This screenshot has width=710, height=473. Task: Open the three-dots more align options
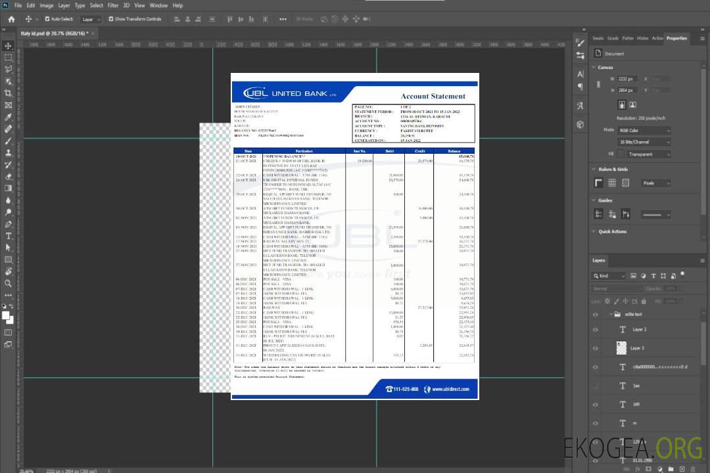click(283, 19)
